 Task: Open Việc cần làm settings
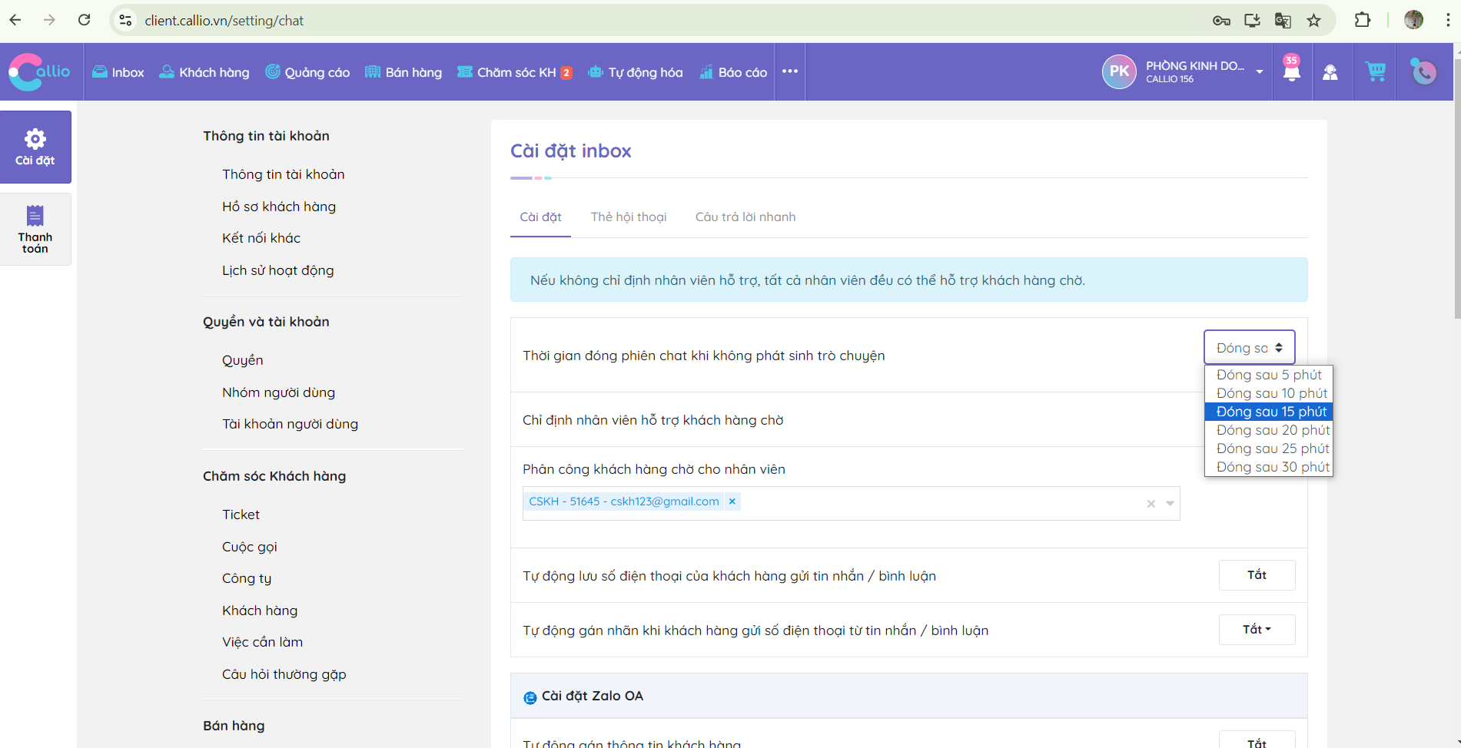[x=263, y=642]
